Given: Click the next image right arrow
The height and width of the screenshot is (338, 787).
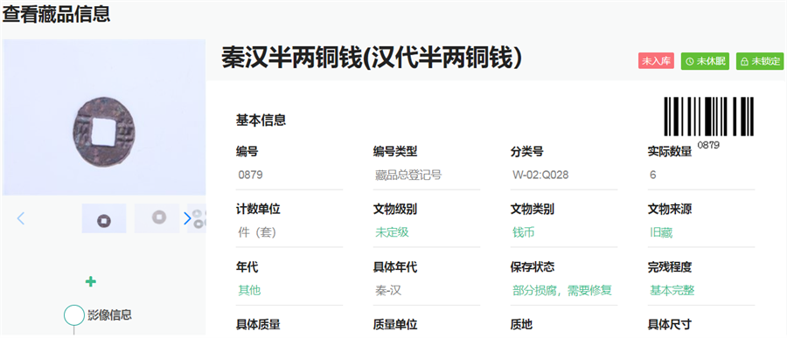Looking at the screenshot, I should coord(188,218).
